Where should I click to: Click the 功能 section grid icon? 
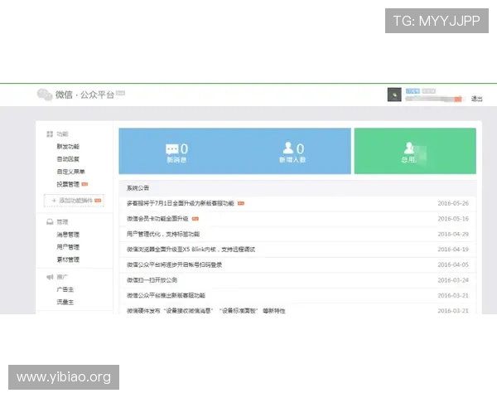50,134
